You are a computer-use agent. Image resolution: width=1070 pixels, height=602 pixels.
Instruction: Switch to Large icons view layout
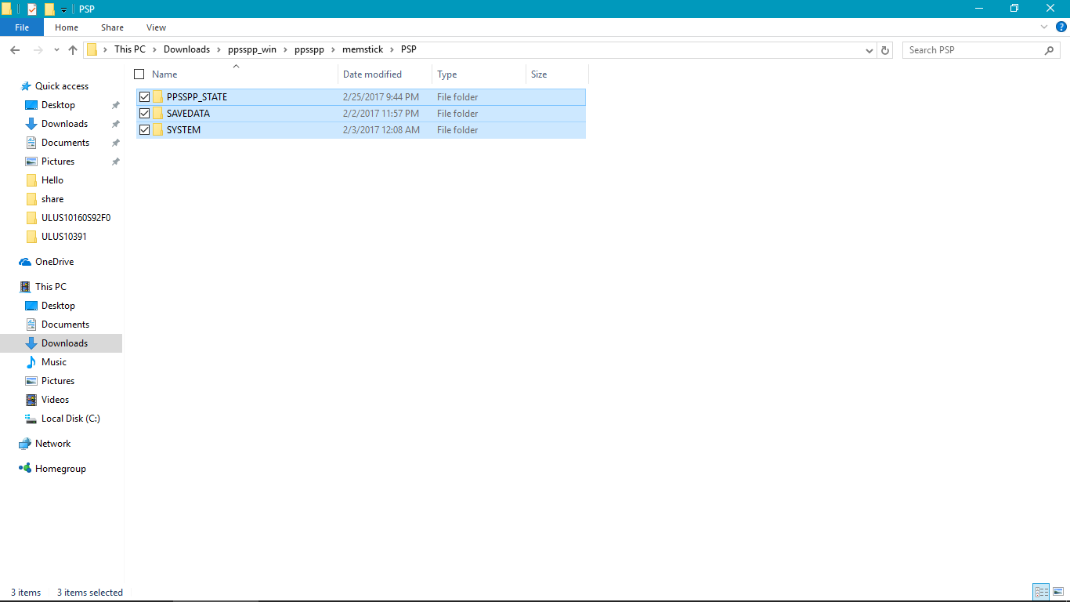tap(1058, 593)
